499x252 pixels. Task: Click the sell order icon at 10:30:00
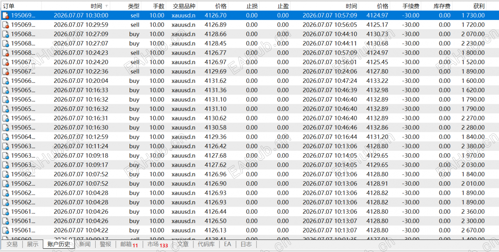click(5, 15)
